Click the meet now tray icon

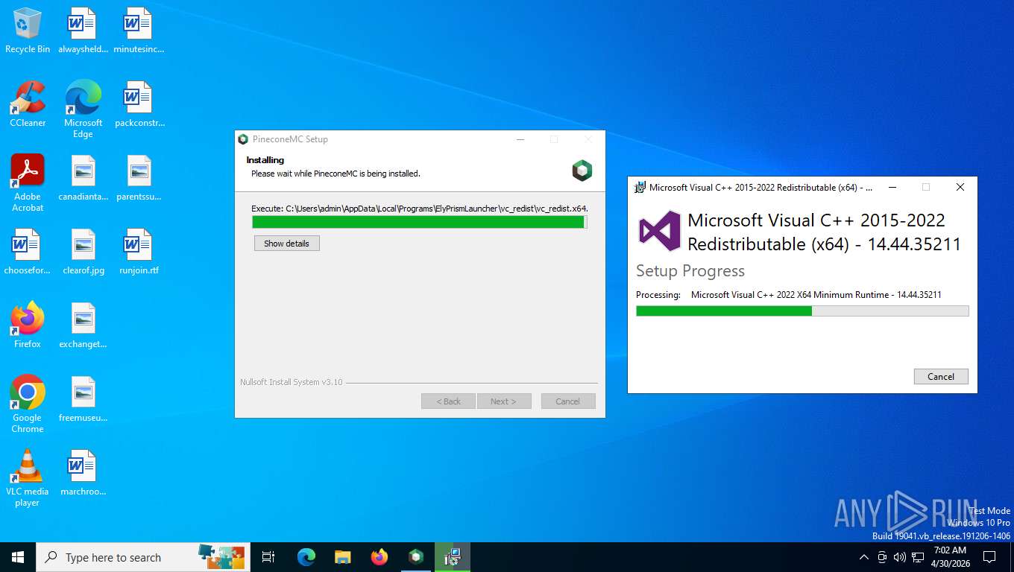(x=882, y=557)
